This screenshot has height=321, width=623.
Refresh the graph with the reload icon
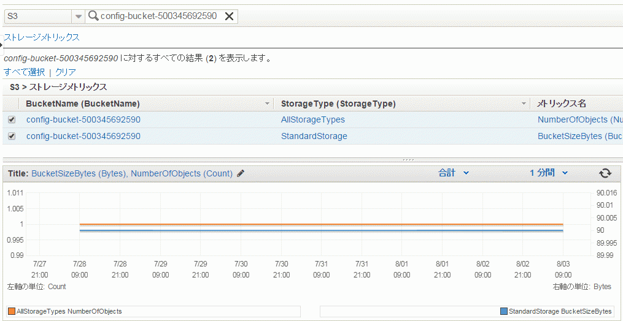pos(605,173)
